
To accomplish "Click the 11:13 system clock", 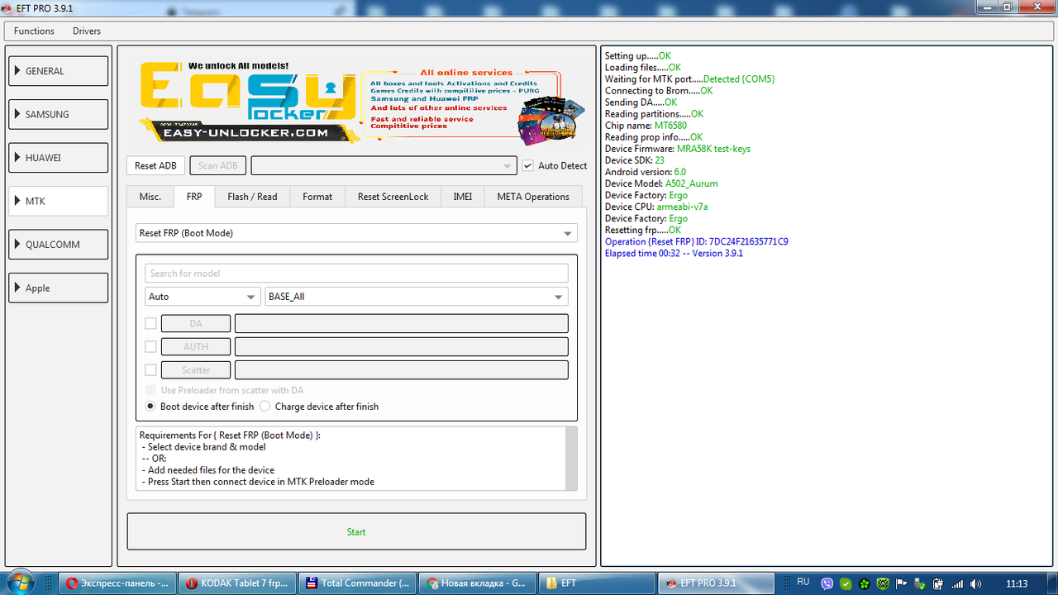I will point(1017,583).
